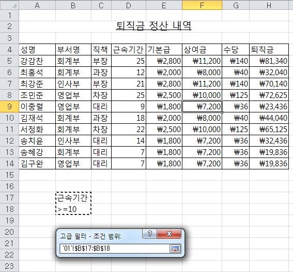
Task: Click 인사부 cell in 최강준's row
Action: point(73,84)
